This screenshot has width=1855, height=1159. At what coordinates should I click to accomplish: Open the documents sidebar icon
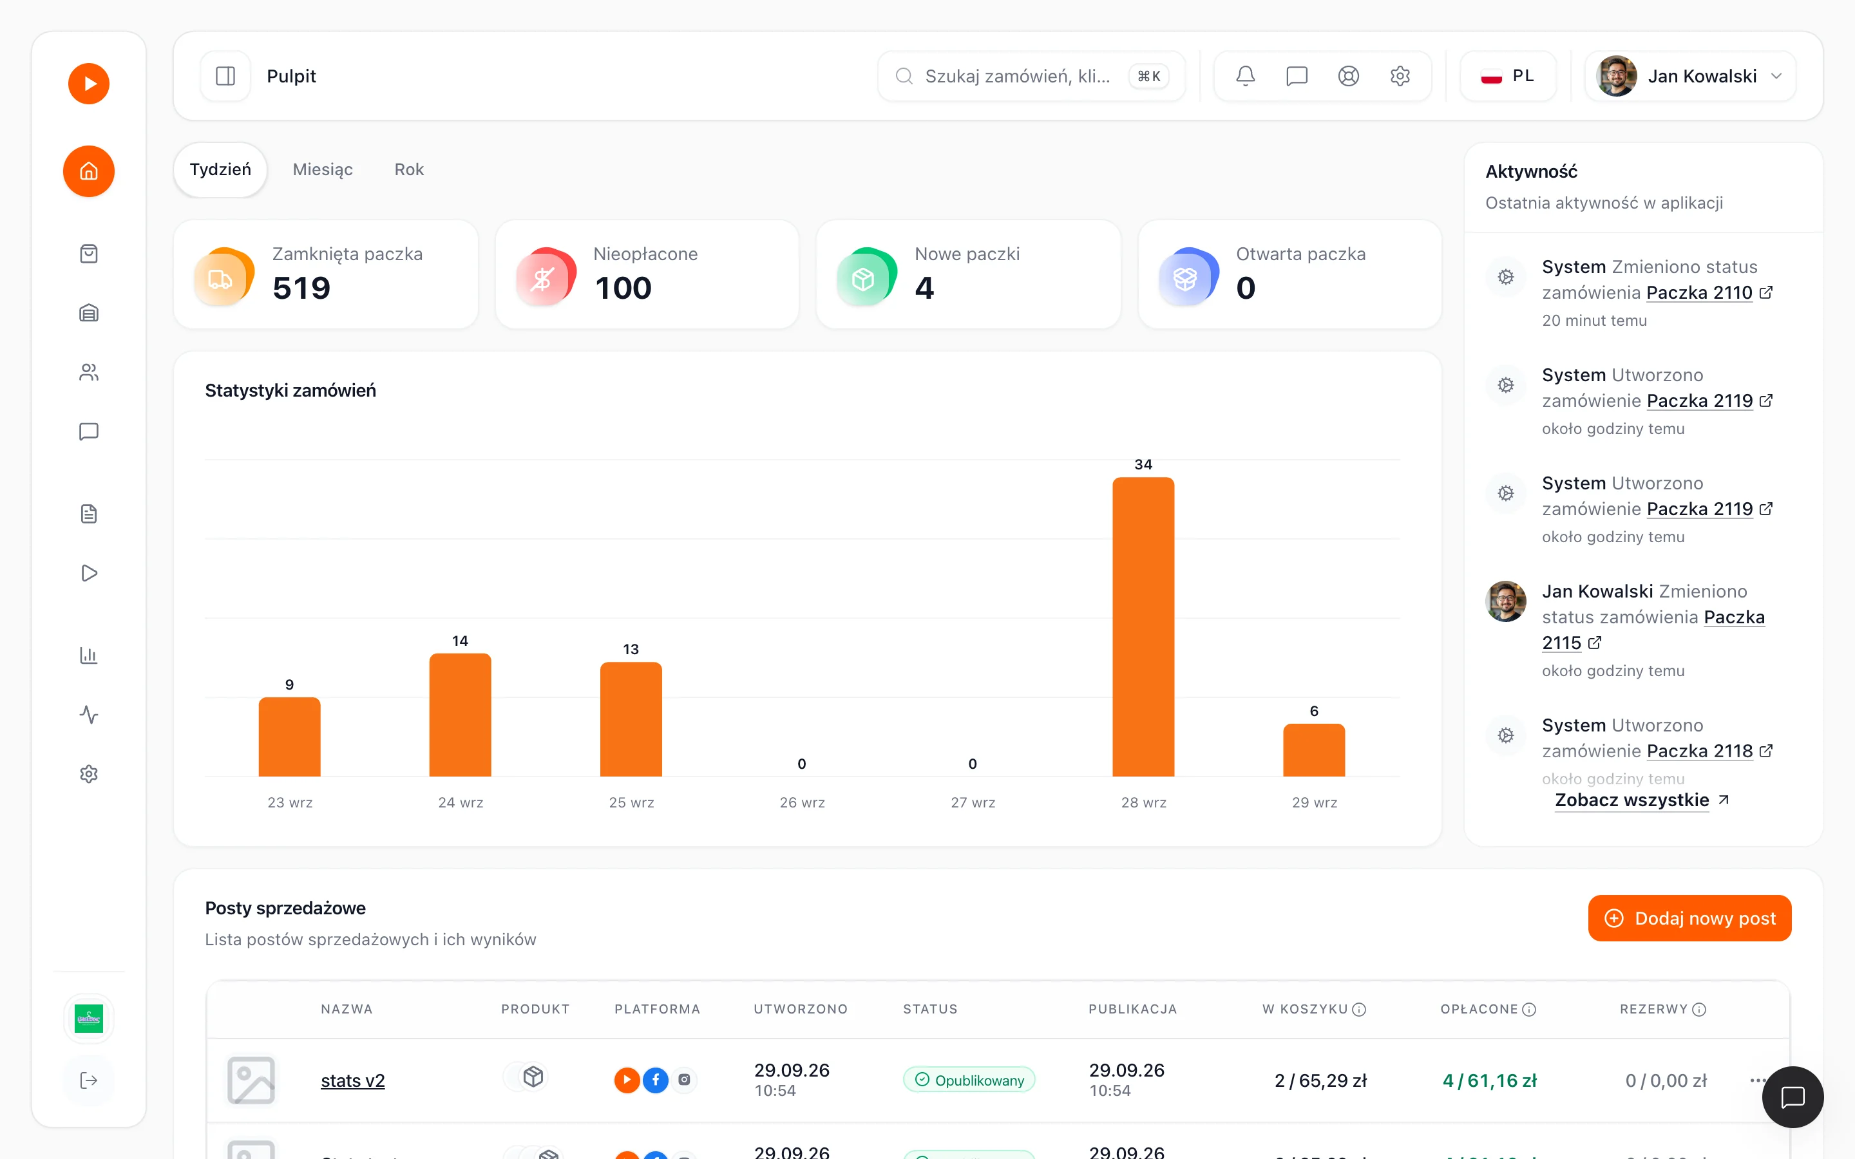coord(89,514)
